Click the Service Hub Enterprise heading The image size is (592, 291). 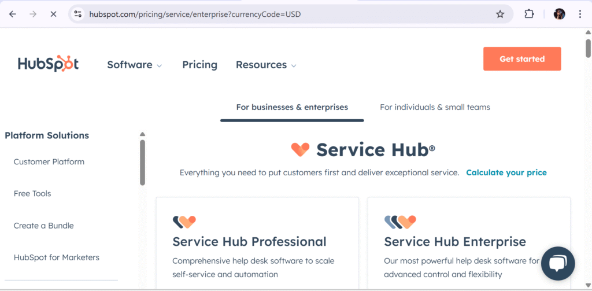click(455, 241)
